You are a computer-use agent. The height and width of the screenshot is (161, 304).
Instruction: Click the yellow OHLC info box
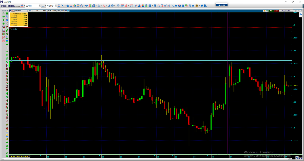point(18,20)
